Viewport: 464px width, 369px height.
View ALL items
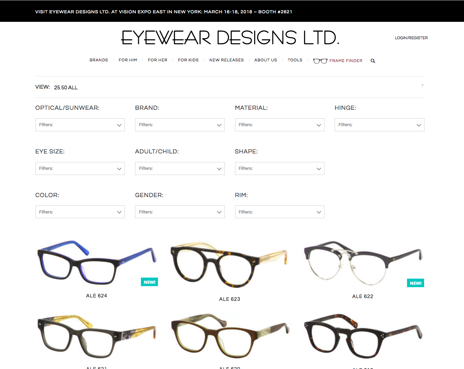tap(73, 88)
